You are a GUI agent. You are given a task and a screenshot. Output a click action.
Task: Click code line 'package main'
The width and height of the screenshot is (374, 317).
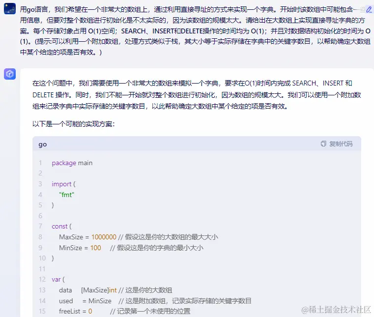coord(72,163)
